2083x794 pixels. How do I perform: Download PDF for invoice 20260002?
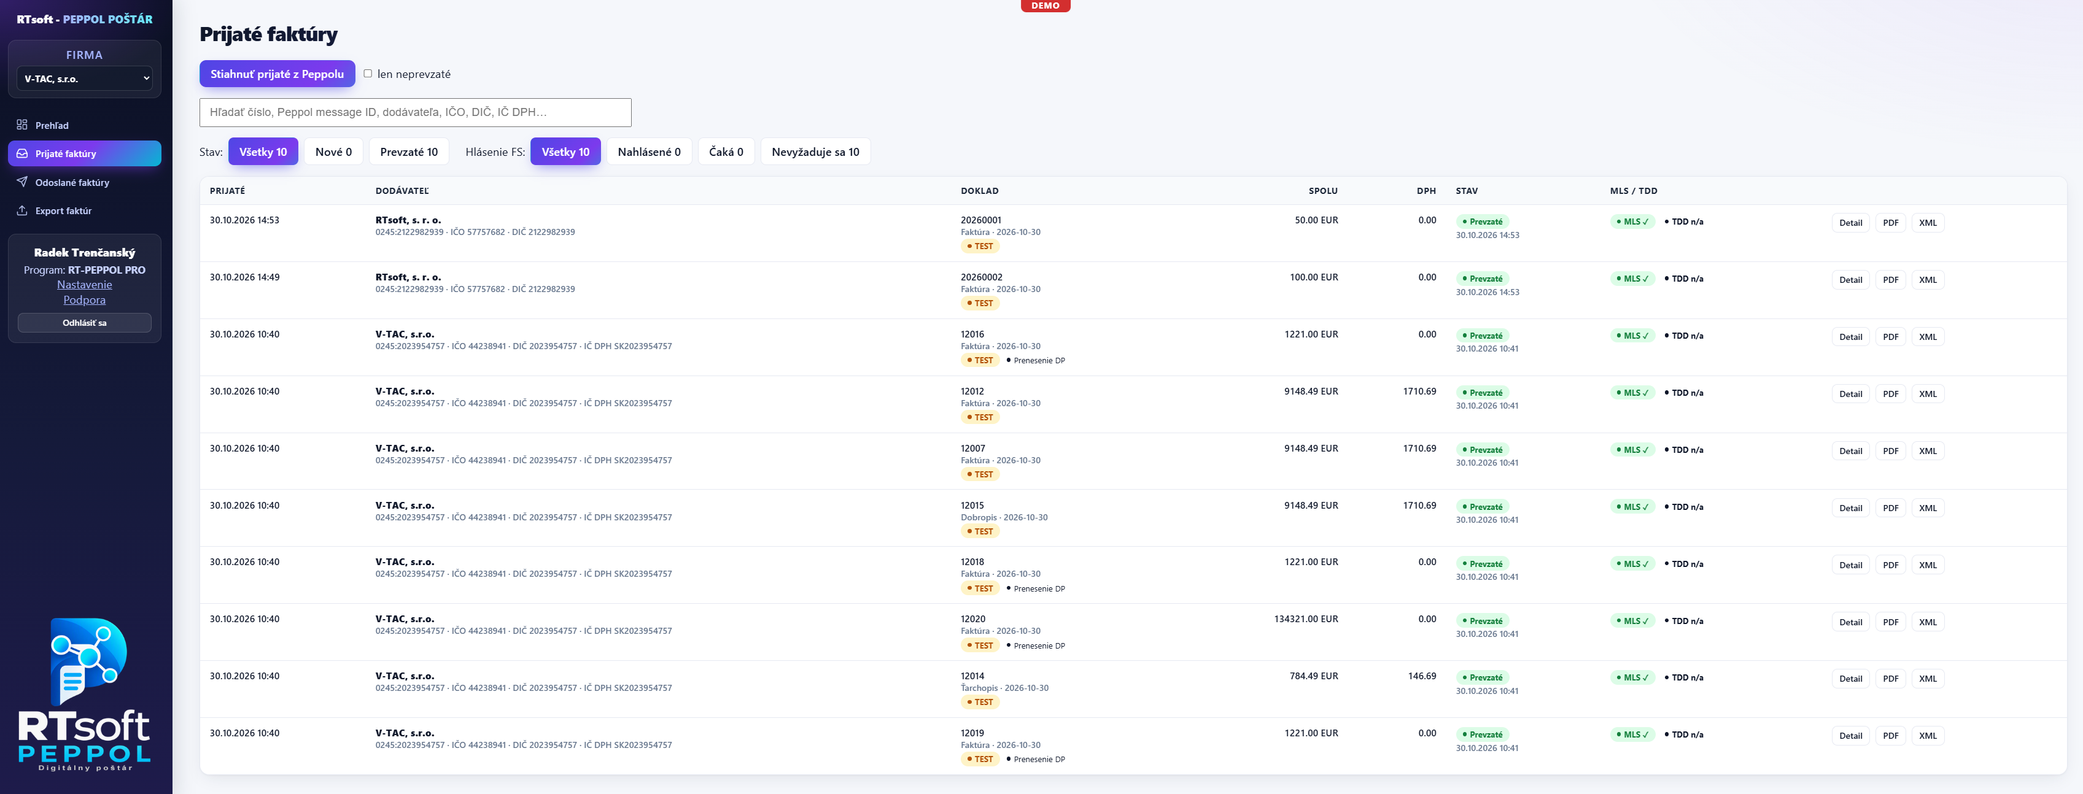1890,280
